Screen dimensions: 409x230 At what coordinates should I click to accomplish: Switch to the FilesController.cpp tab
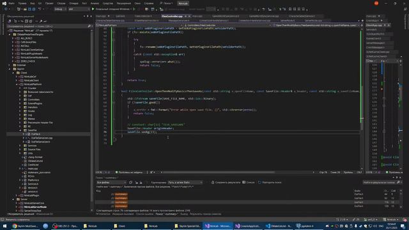tap(172, 16)
